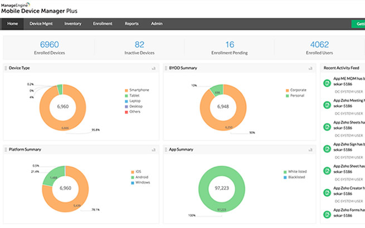The image size is (365, 228).
Task: Toggle the Others legend entry
Action: [x=133, y=112]
